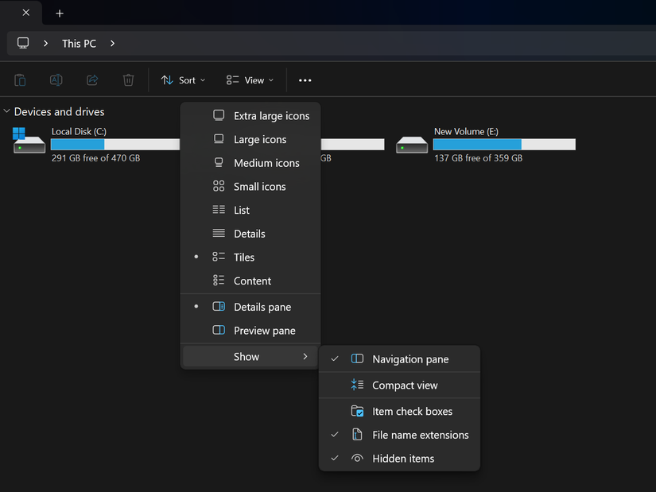Click the Delete trash icon
The height and width of the screenshot is (492, 656).
128,79
